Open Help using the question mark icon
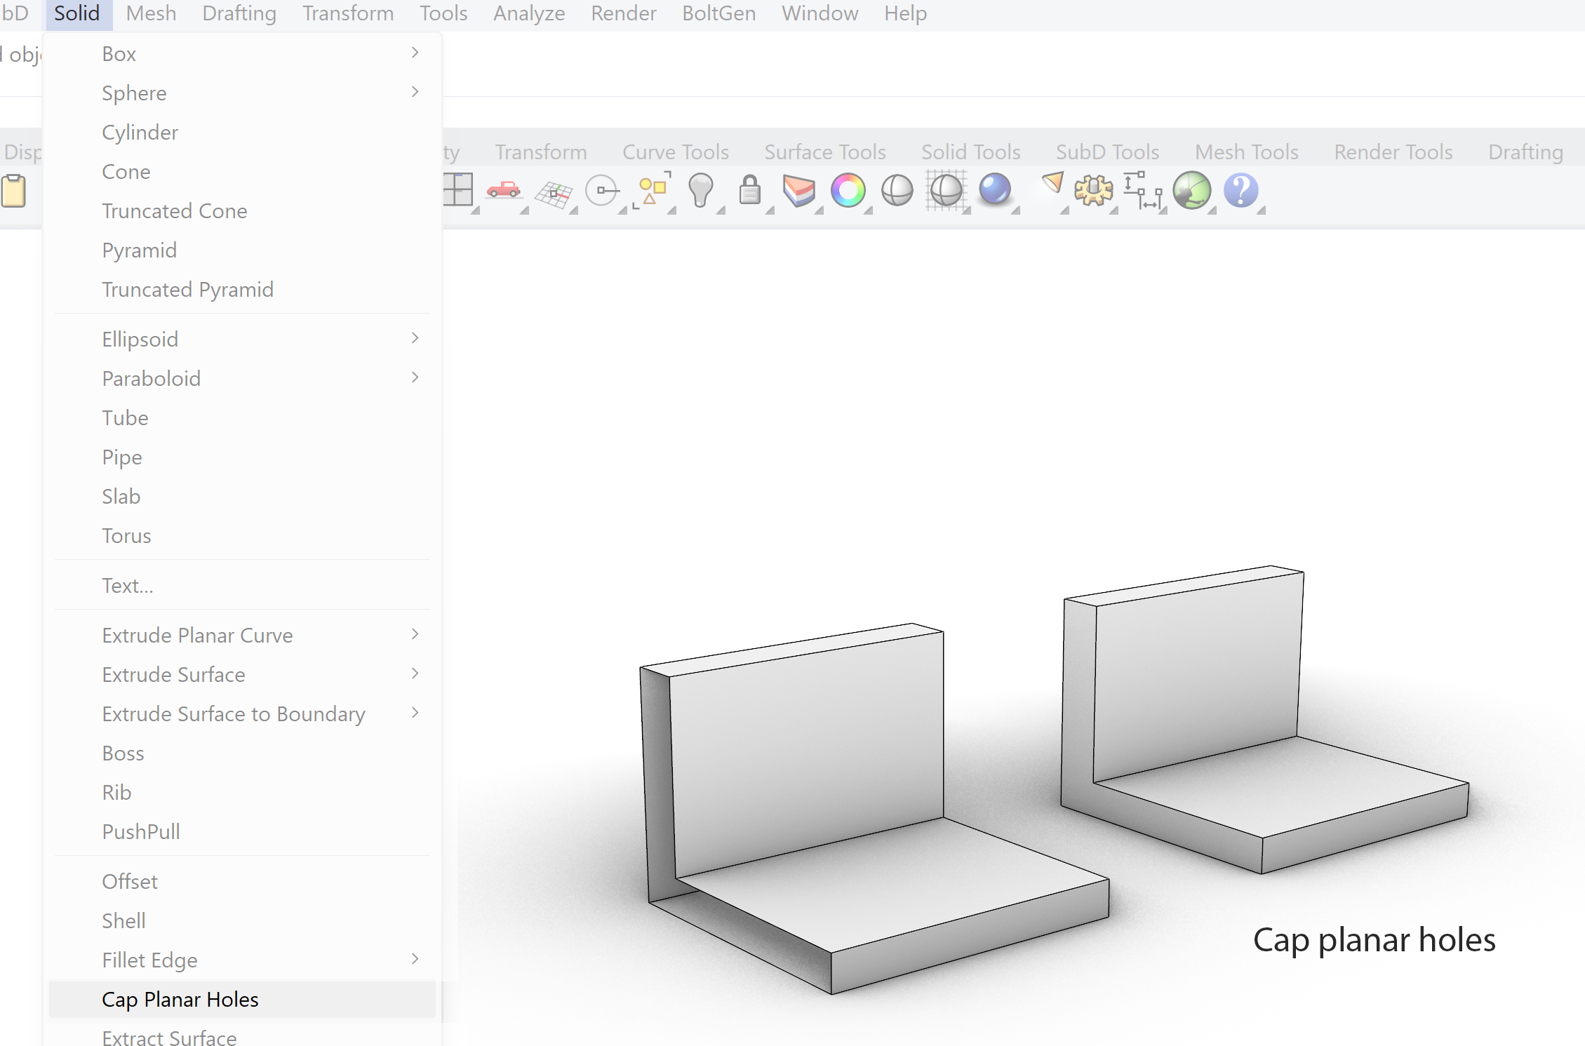This screenshot has height=1046, width=1585. click(x=1240, y=190)
